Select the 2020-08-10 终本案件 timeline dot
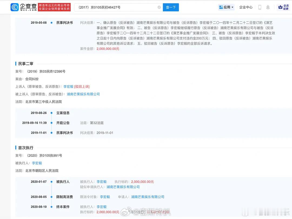292x219 pixels. pyautogui.click(x=52, y=207)
